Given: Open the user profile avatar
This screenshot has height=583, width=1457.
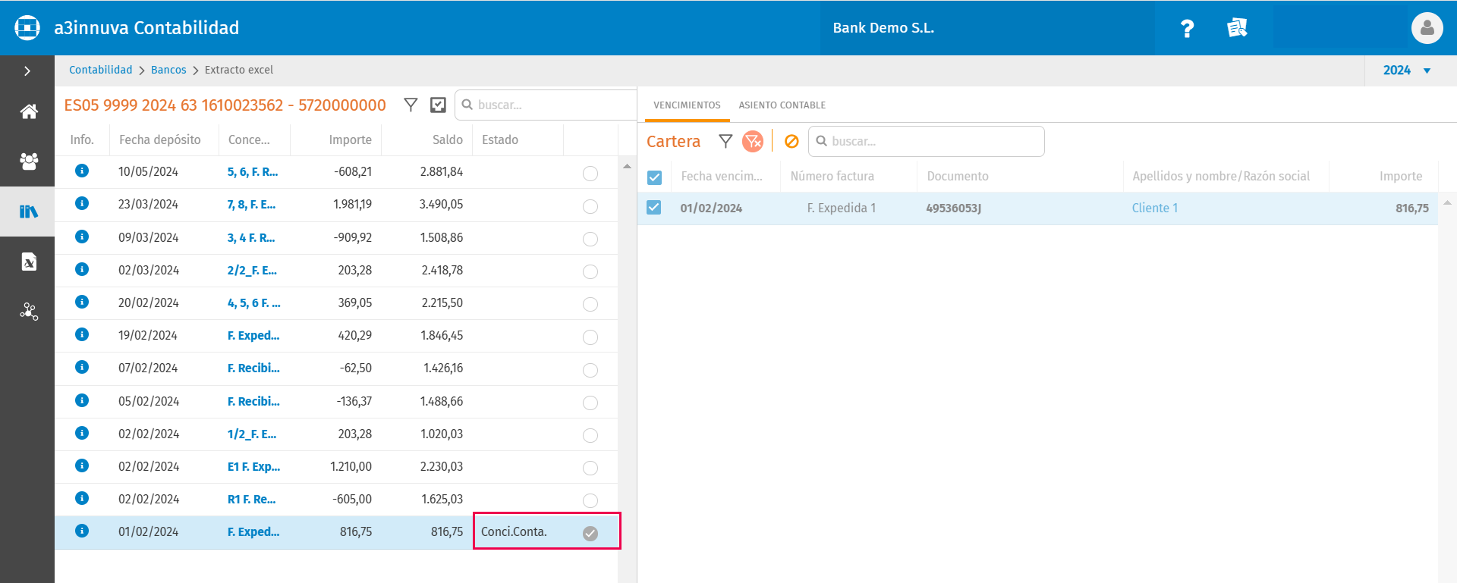Looking at the screenshot, I should point(1427,28).
